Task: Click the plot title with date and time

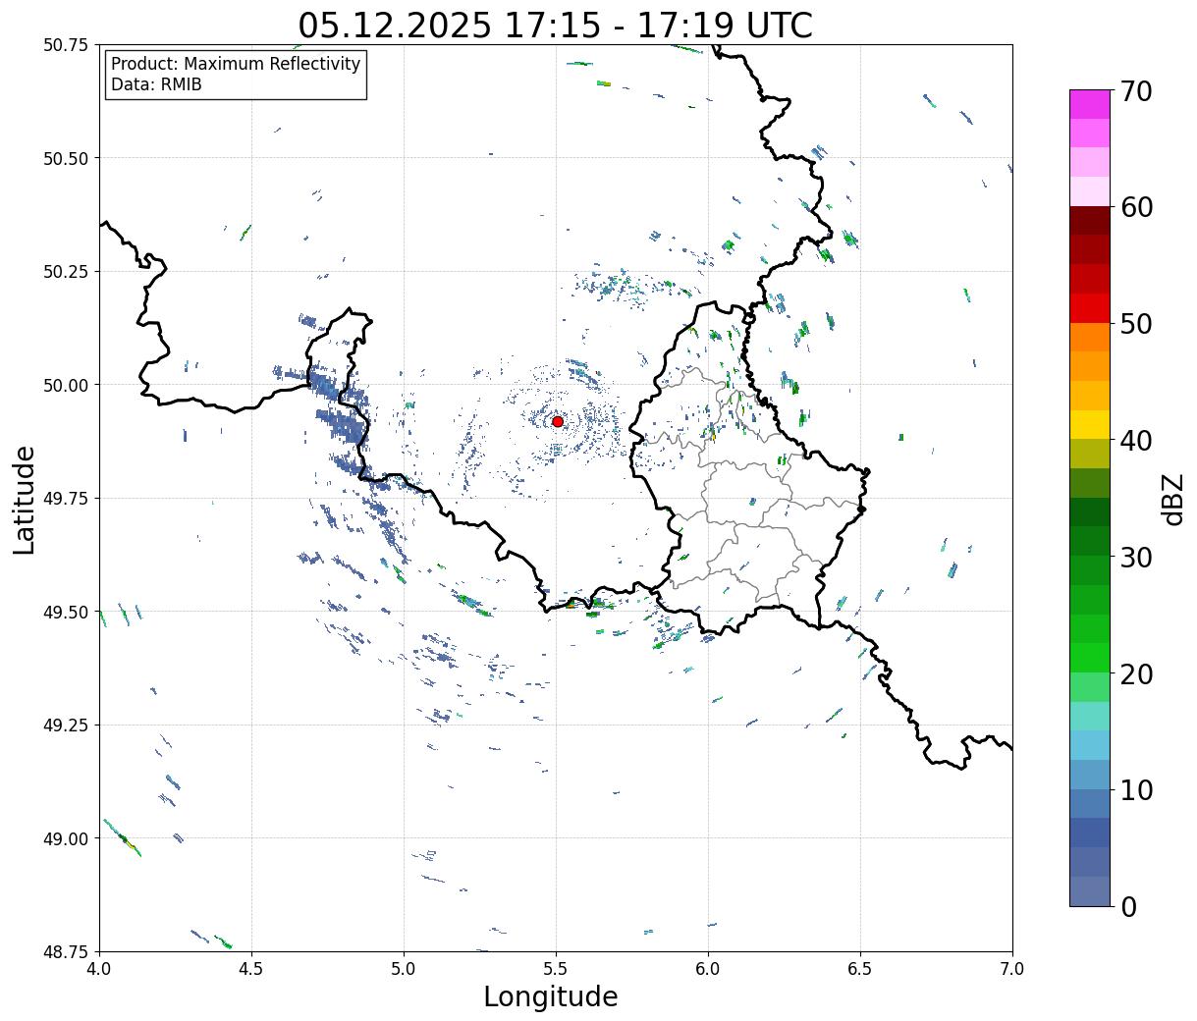Action: point(556,25)
